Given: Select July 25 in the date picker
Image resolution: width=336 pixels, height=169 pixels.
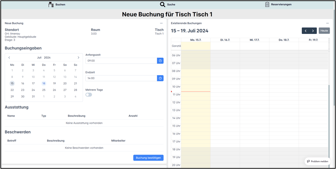Looking at the screenshot, I should coord(44,90).
